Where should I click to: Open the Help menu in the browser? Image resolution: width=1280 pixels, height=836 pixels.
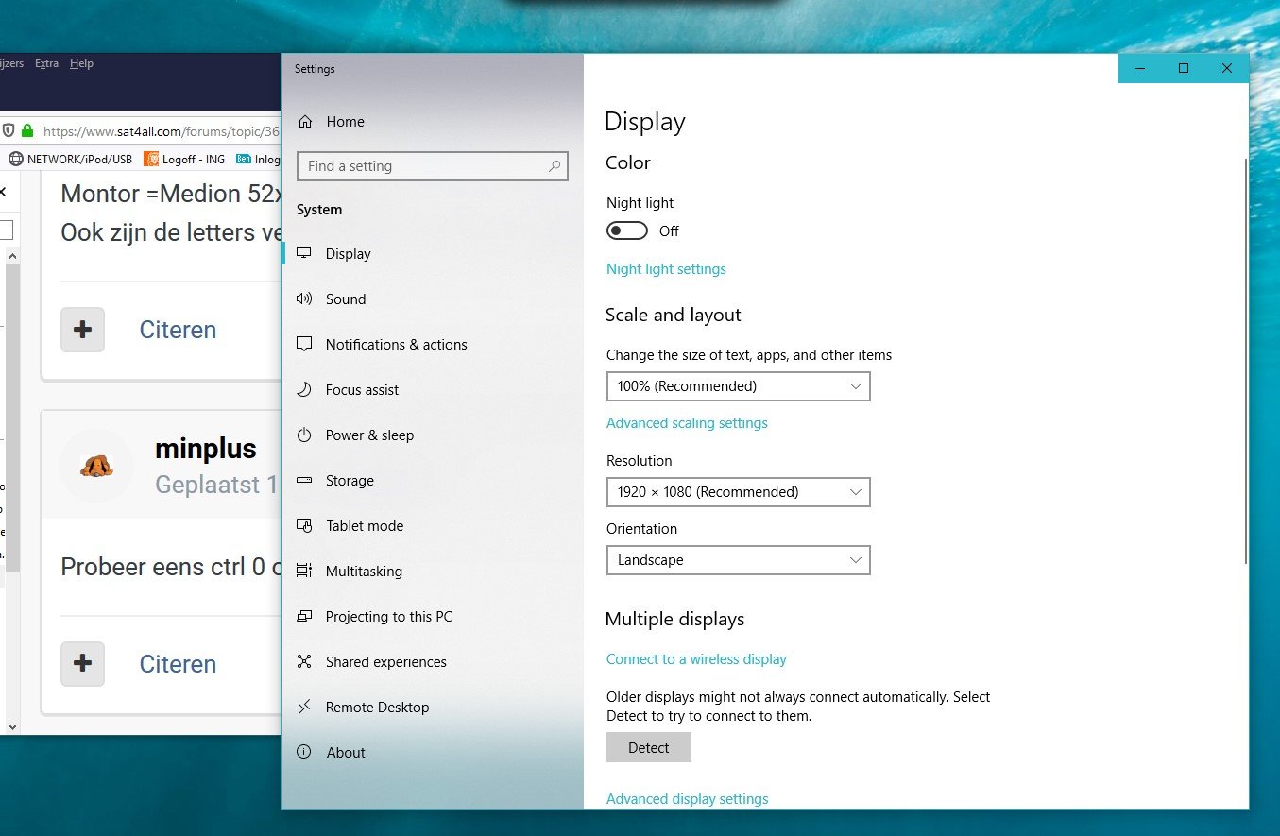(x=82, y=63)
